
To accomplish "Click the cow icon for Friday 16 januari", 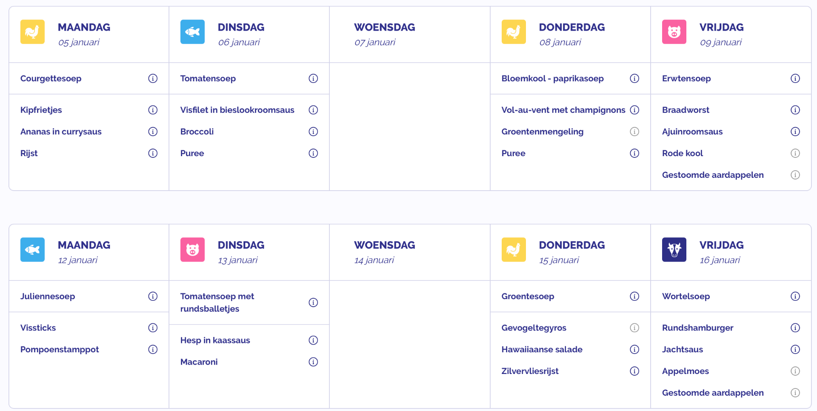I will click(x=674, y=250).
